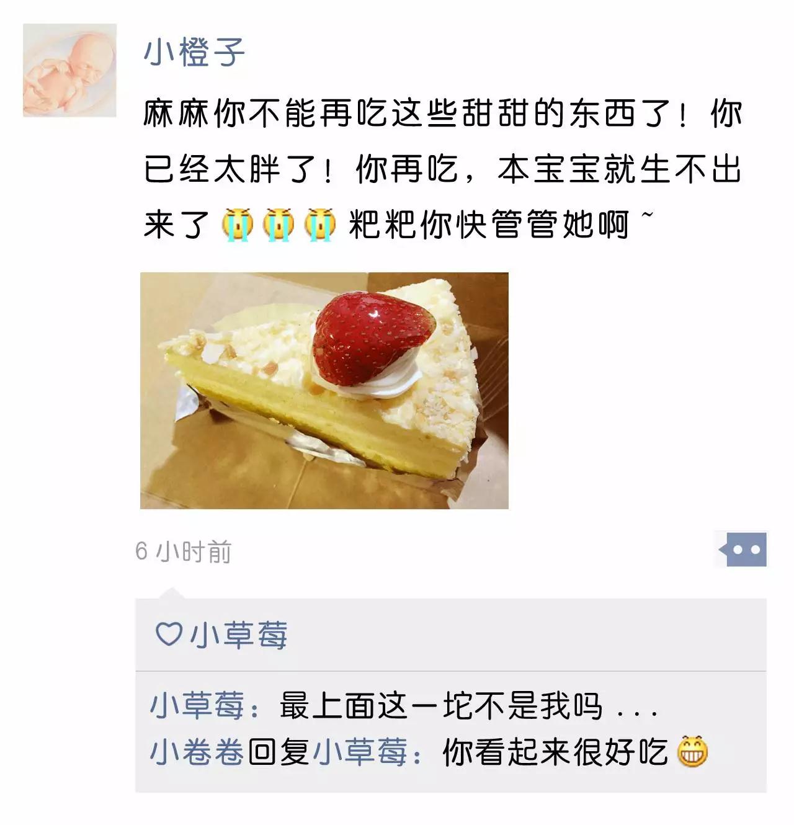The image size is (794, 825).
Task: Open the 小卷卷 commenter name
Action: point(197,752)
